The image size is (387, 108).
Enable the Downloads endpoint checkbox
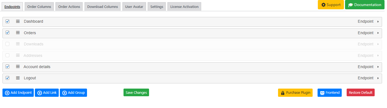(x=7, y=44)
